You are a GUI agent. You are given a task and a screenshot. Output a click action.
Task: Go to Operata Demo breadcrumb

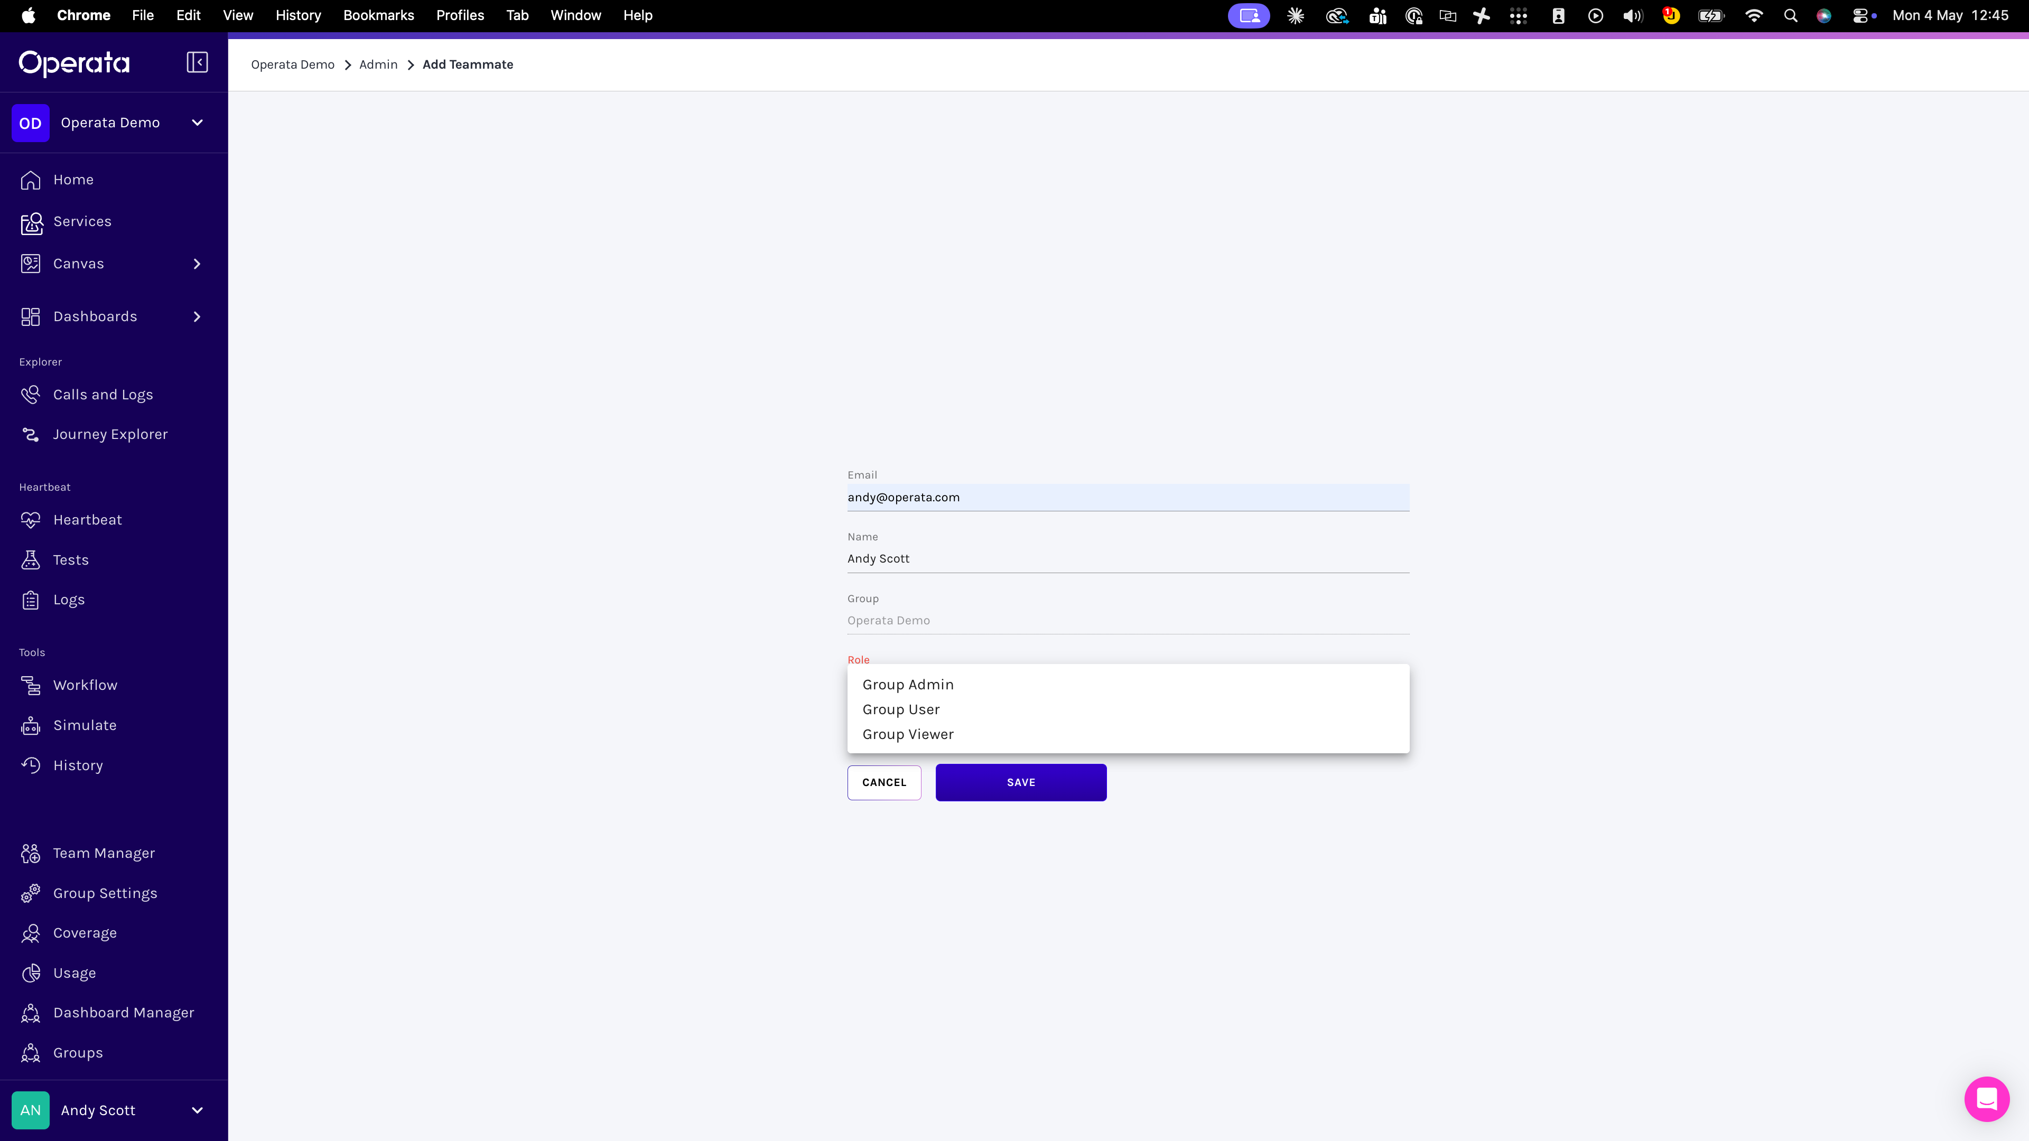click(293, 64)
